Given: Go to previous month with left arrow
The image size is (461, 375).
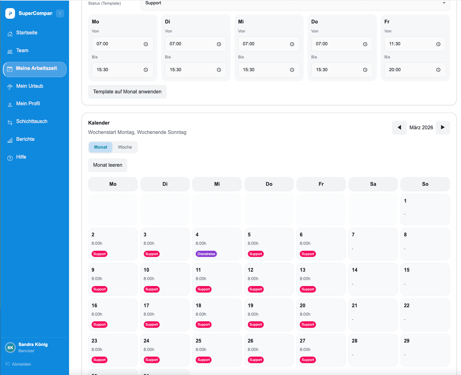Looking at the screenshot, I should 399,127.
